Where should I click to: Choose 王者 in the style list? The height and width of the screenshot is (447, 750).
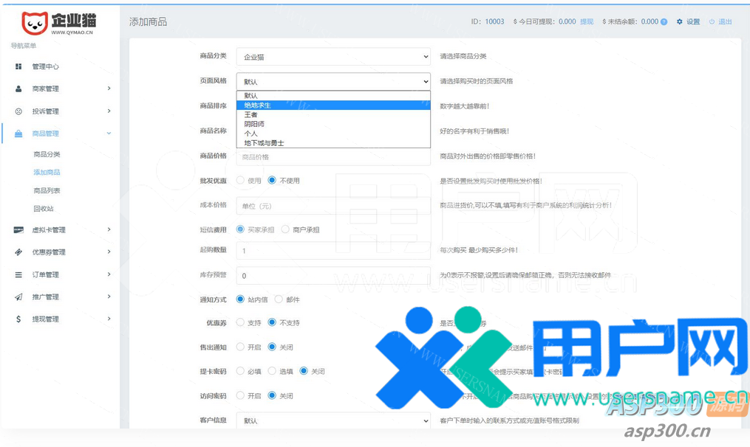click(333, 114)
